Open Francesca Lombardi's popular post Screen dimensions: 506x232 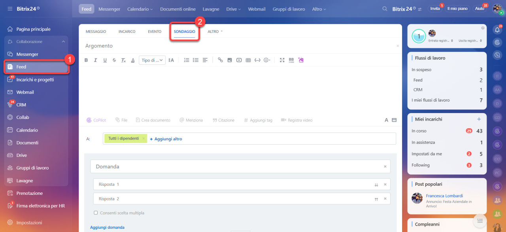pos(444,196)
